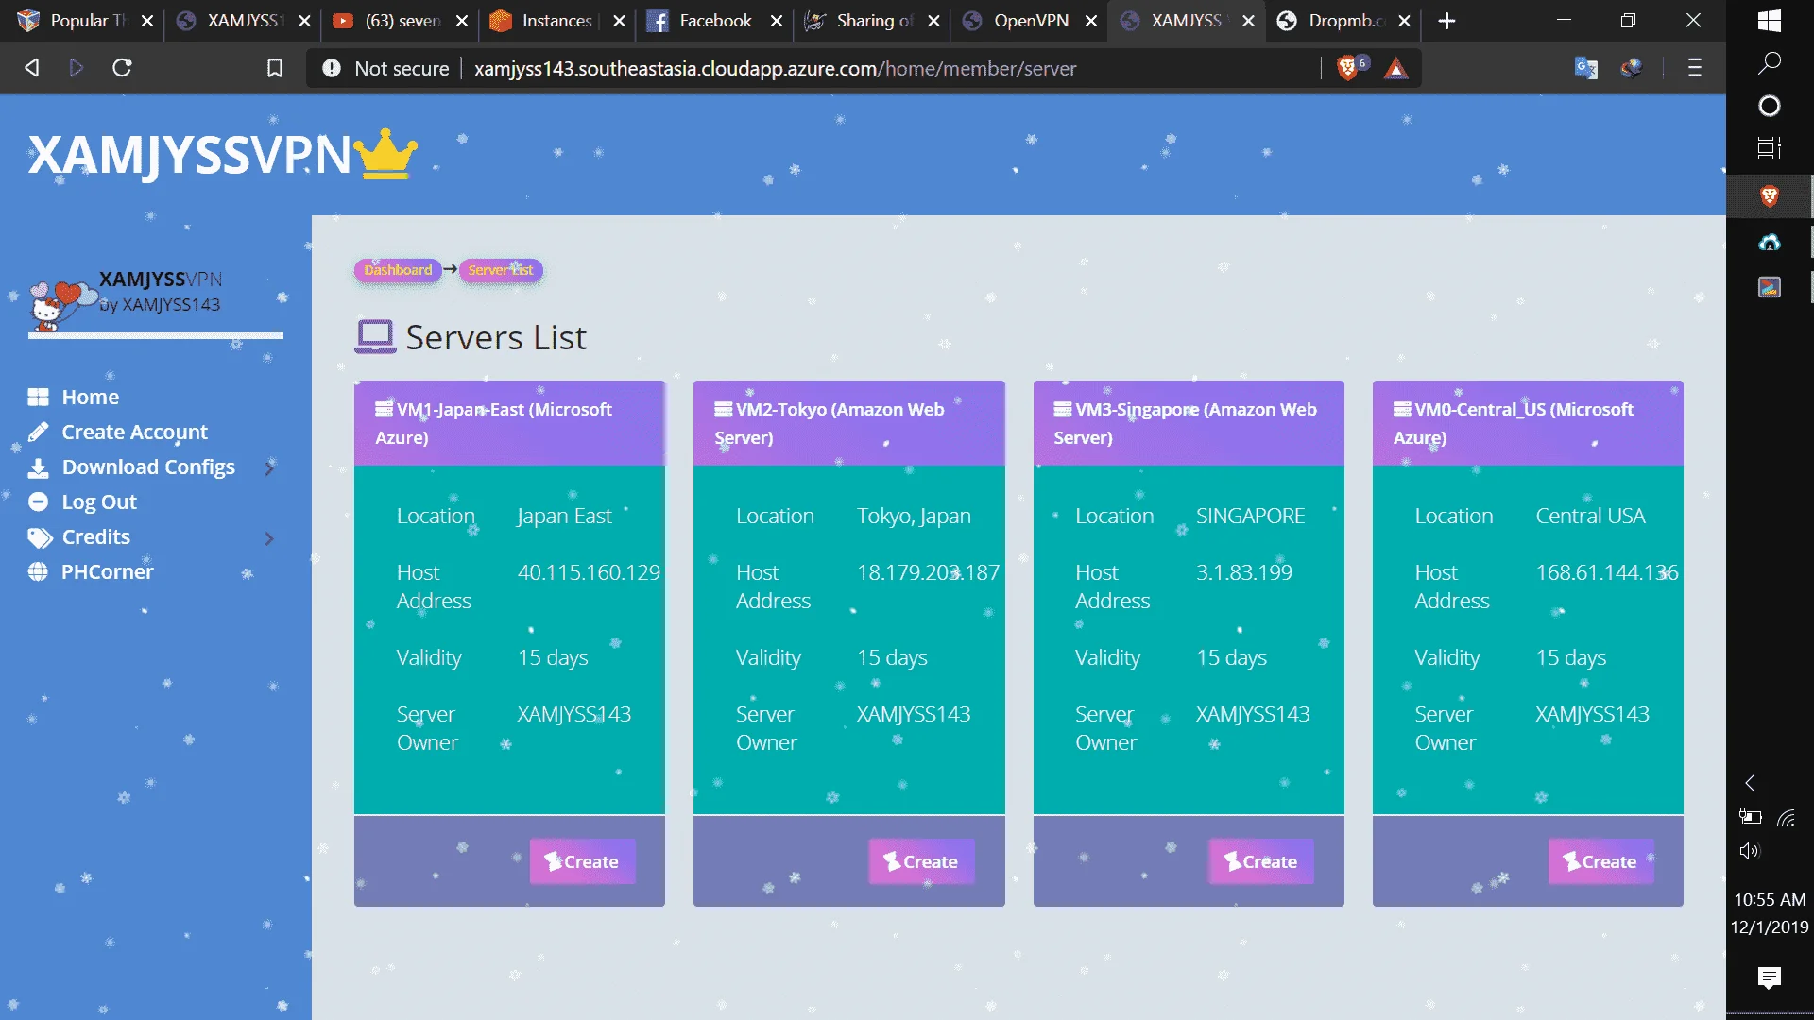The height and width of the screenshot is (1020, 1814).
Task: Reload the page with the refresh icon
Action: click(x=122, y=68)
